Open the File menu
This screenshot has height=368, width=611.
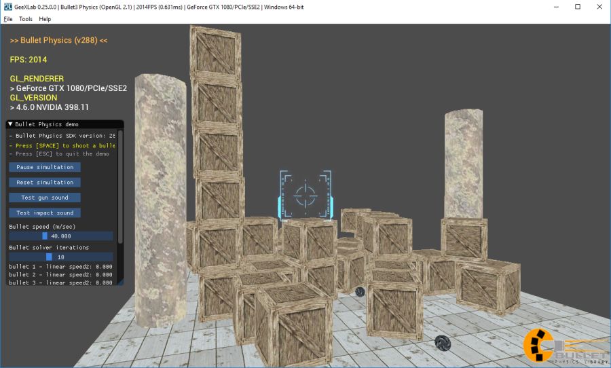(x=8, y=19)
